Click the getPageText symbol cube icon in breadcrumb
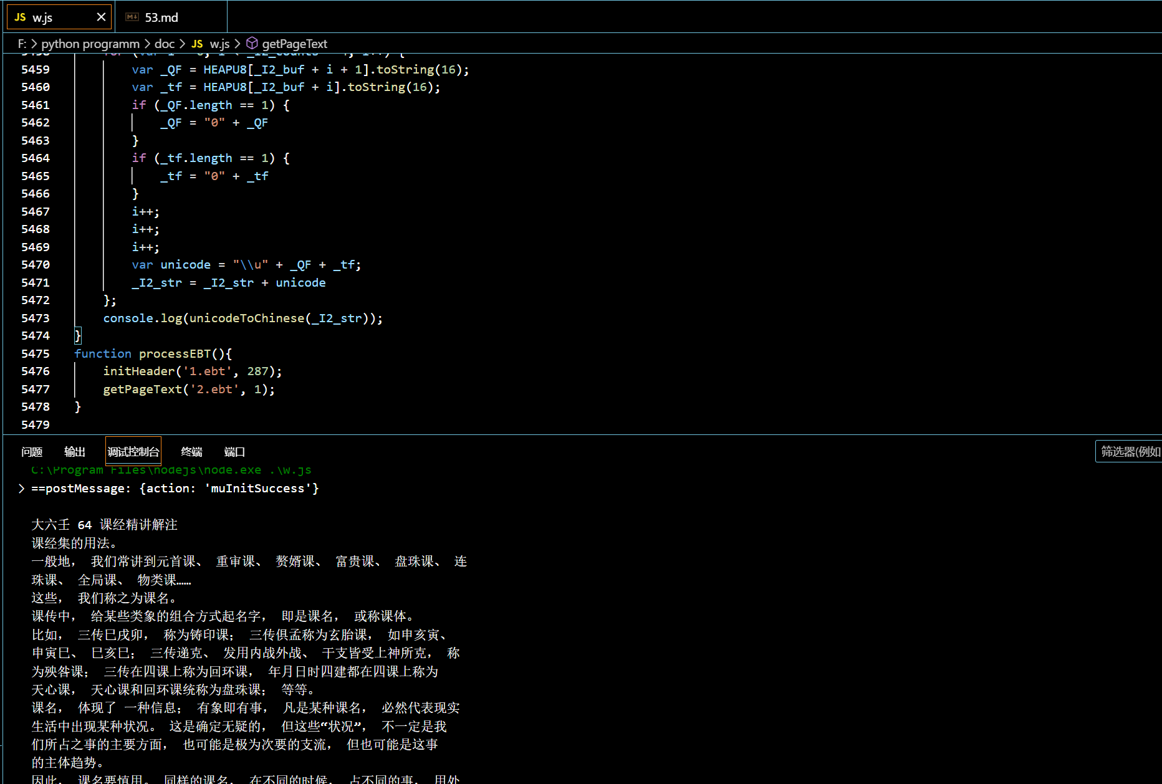Image resolution: width=1162 pixels, height=784 pixels. coord(252,43)
